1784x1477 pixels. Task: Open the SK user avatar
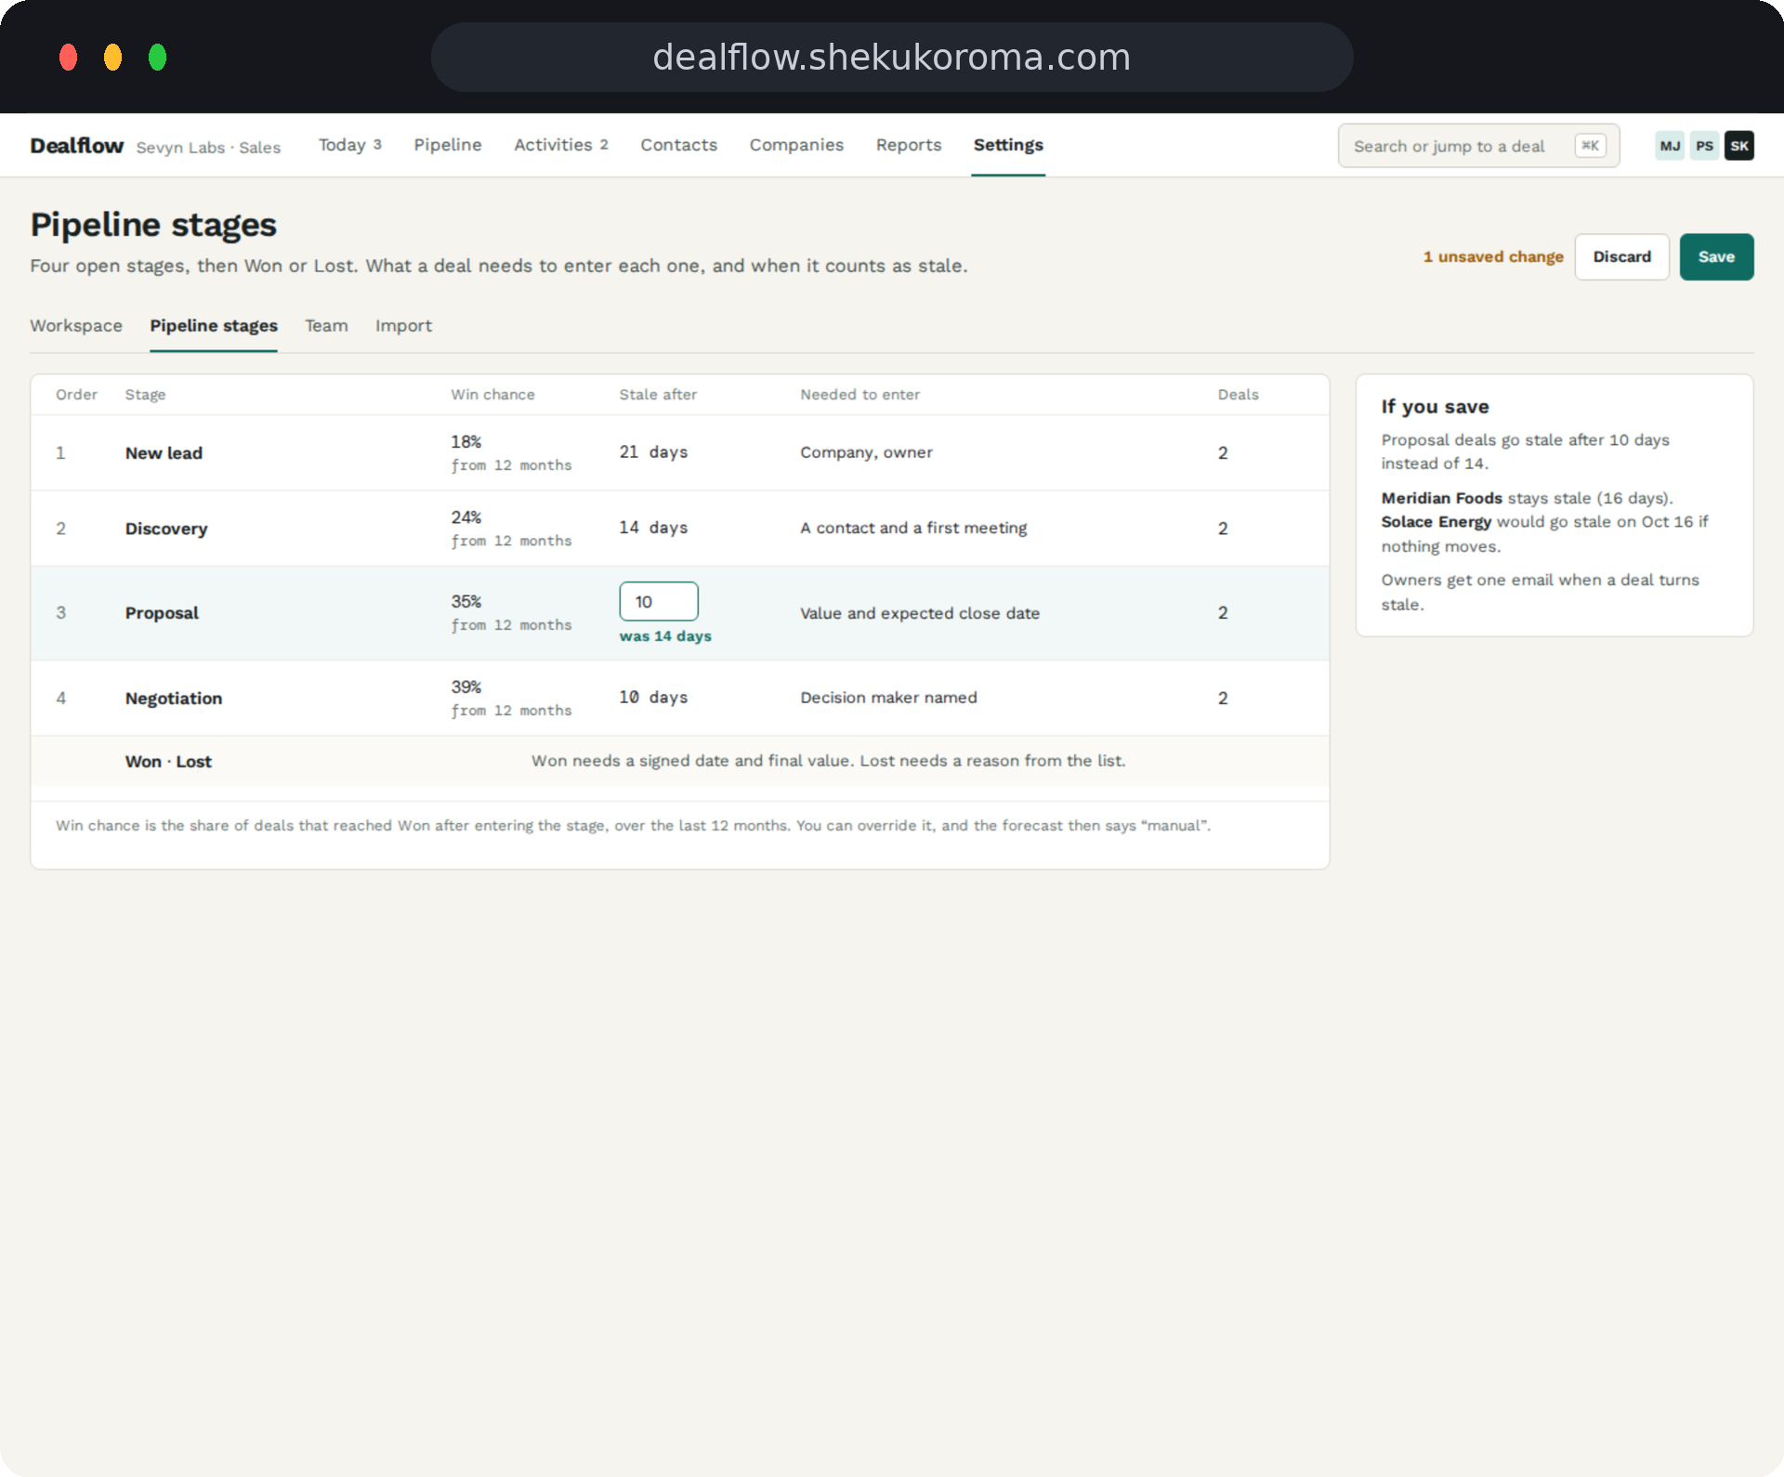coord(1739,146)
